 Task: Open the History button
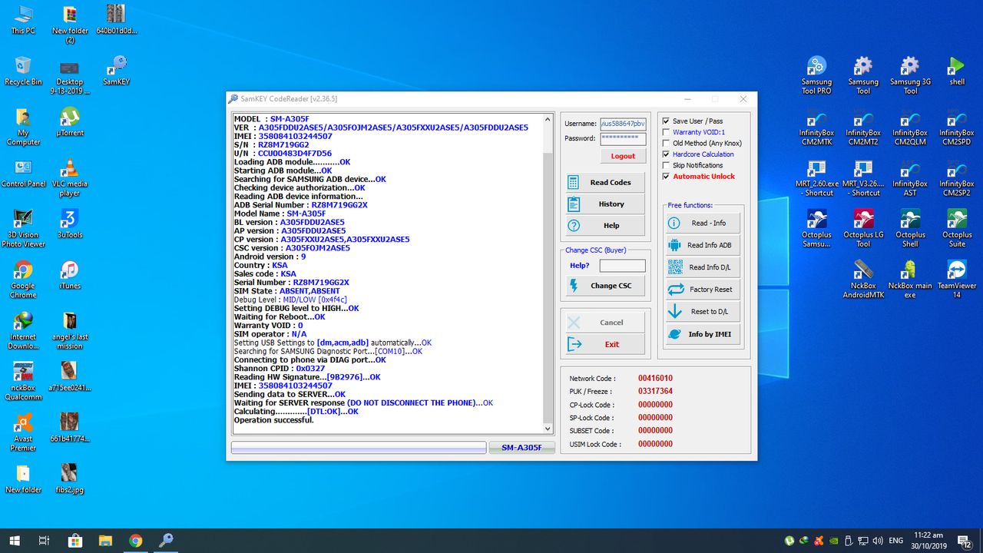coord(604,204)
